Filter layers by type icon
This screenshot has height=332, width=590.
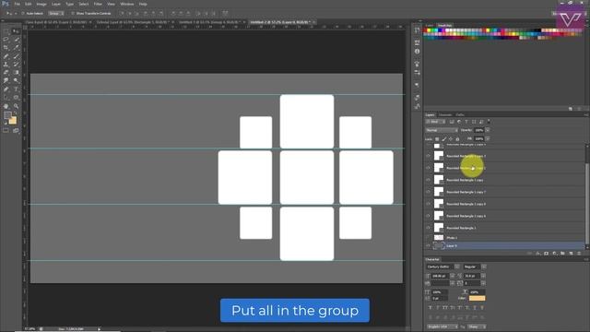click(x=466, y=122)
